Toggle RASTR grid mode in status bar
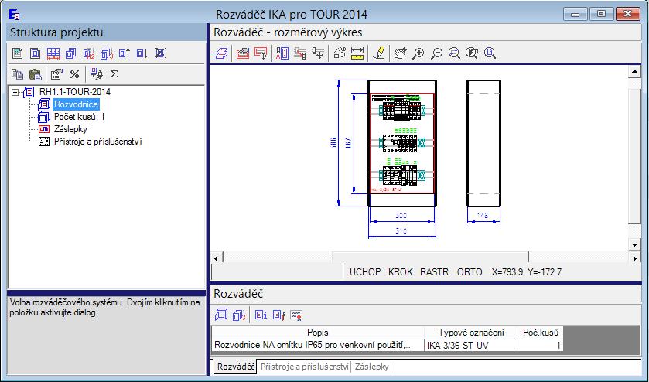The image size is (649, 382). tap(434, 272)
